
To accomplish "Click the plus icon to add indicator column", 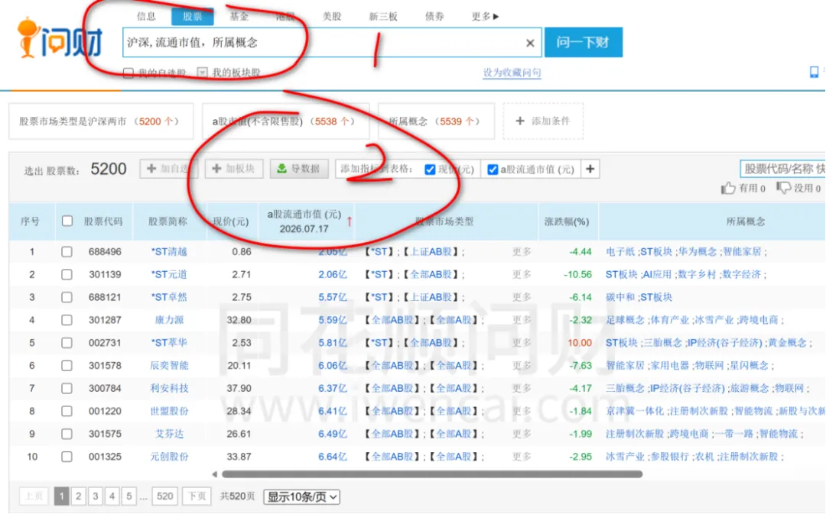I will coord(590,169).
